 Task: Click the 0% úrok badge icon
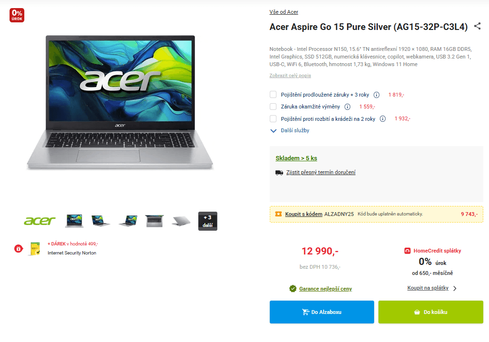pos(17,15)
